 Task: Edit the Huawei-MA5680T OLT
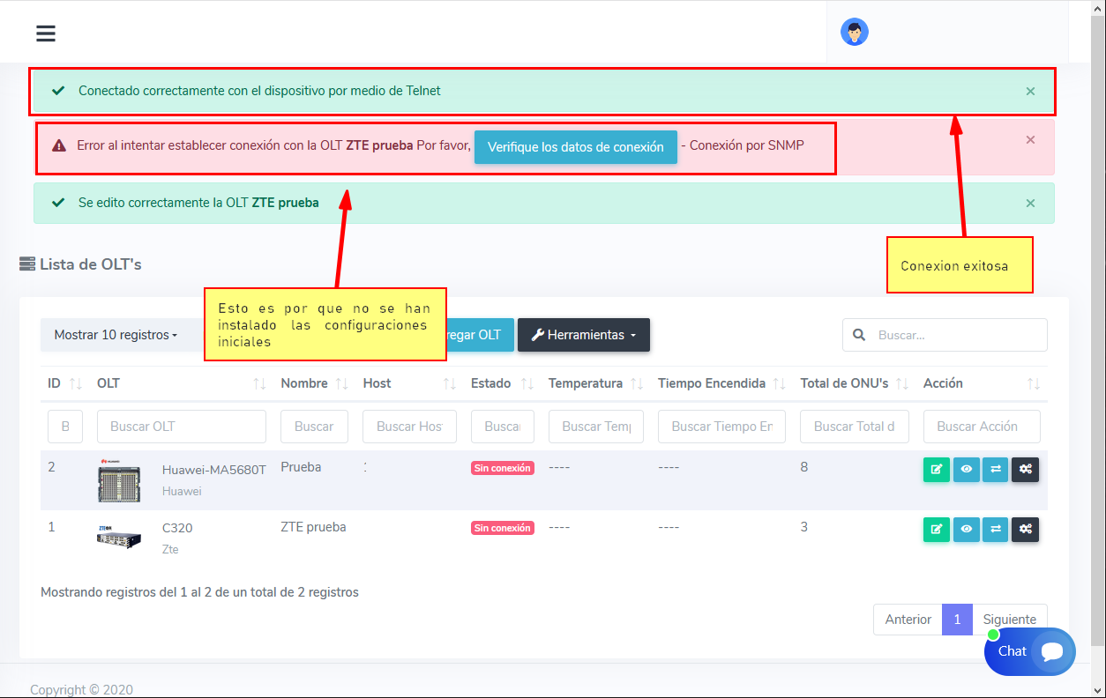point(936,470)
